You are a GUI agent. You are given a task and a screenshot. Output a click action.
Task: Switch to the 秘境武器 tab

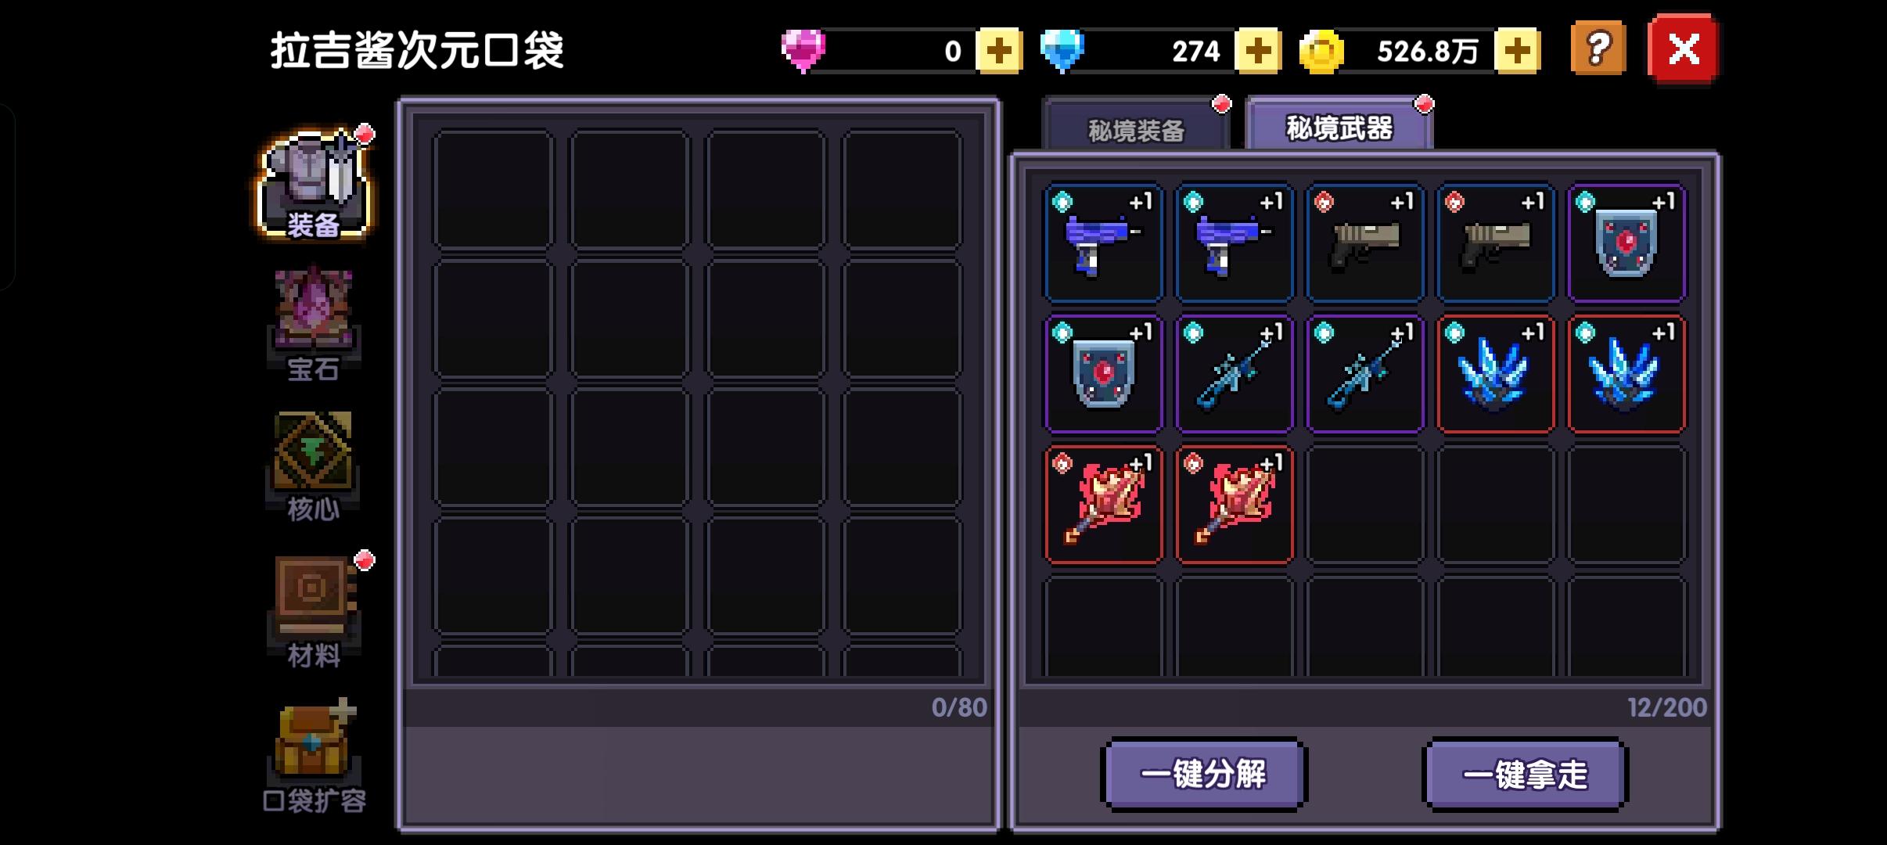coord(1339,124)
